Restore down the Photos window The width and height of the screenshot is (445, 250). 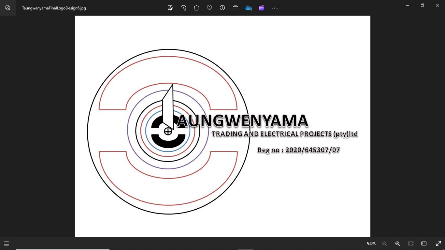click(x=423, y=5)
